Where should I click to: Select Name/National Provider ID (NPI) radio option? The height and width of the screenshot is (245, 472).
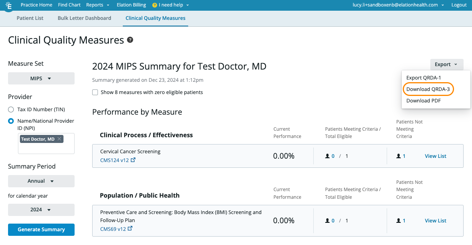tap(11, 121)
